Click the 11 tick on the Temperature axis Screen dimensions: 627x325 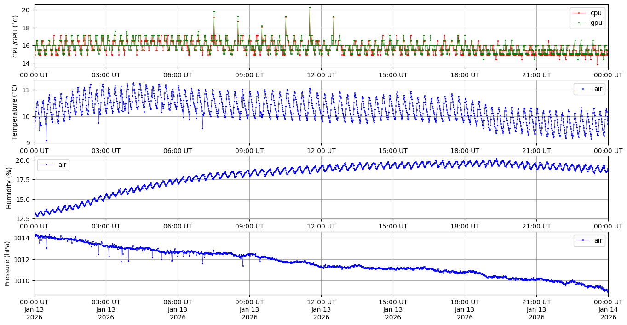point(26,89)
